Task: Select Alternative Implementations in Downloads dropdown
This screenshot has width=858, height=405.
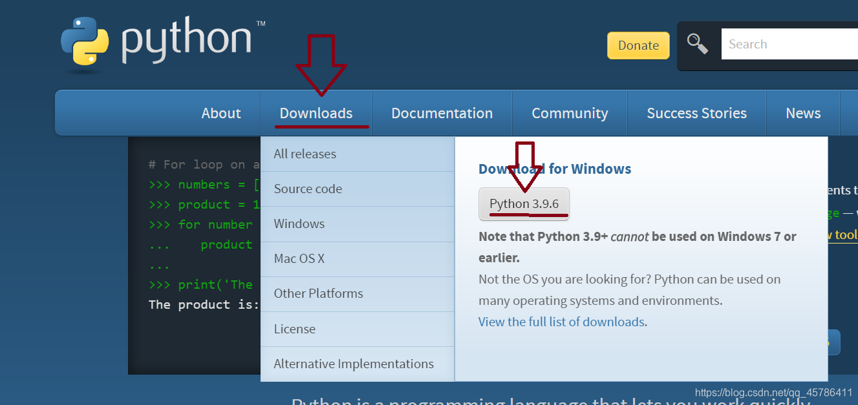Action: (x=358, y=364)
